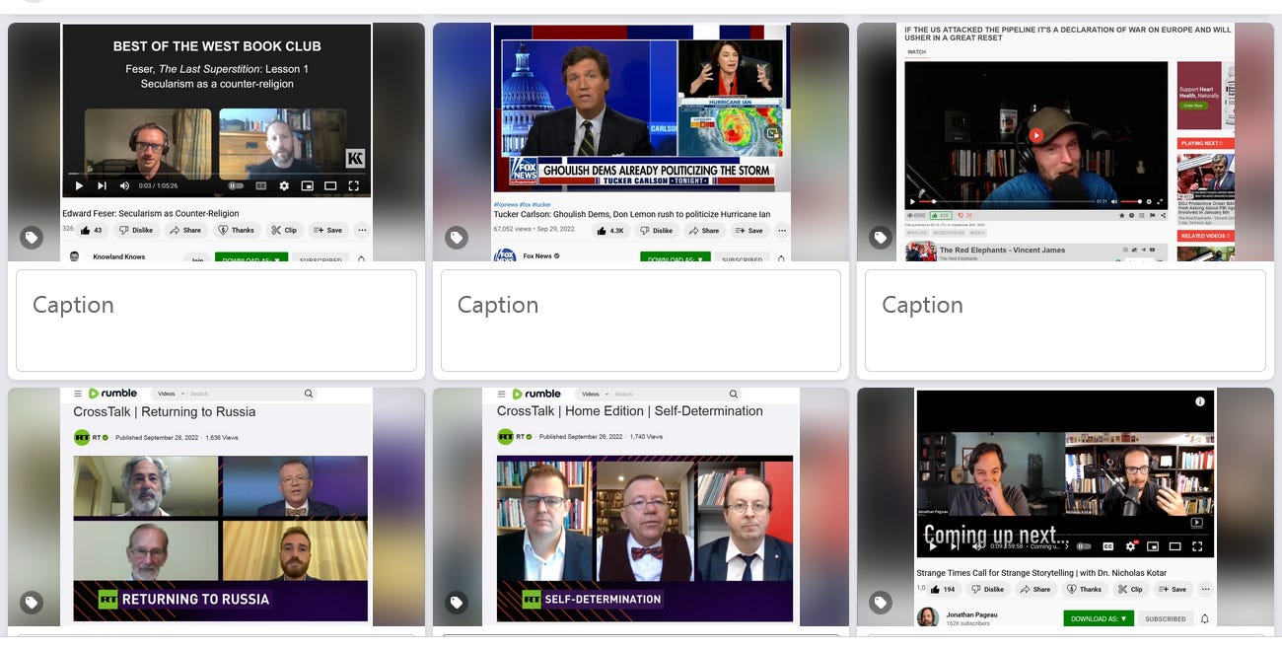Click the DOWNLOAD AS button under the Pageau video
The height and width of the screenshot is (648, 1282).
(1099, 618)
